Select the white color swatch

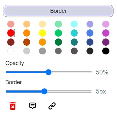[11, 51]
